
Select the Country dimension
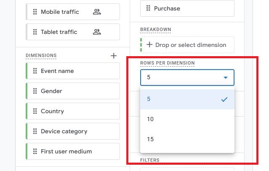(73, 111)
